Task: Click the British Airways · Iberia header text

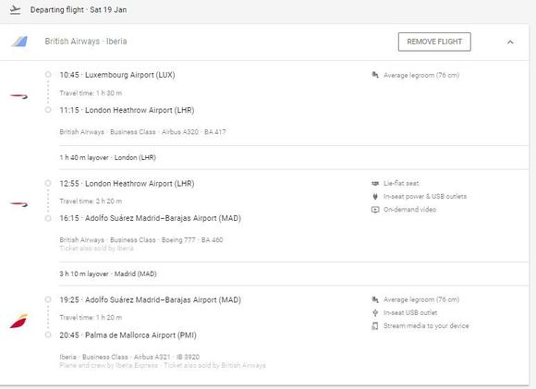Action: (86, 42)
